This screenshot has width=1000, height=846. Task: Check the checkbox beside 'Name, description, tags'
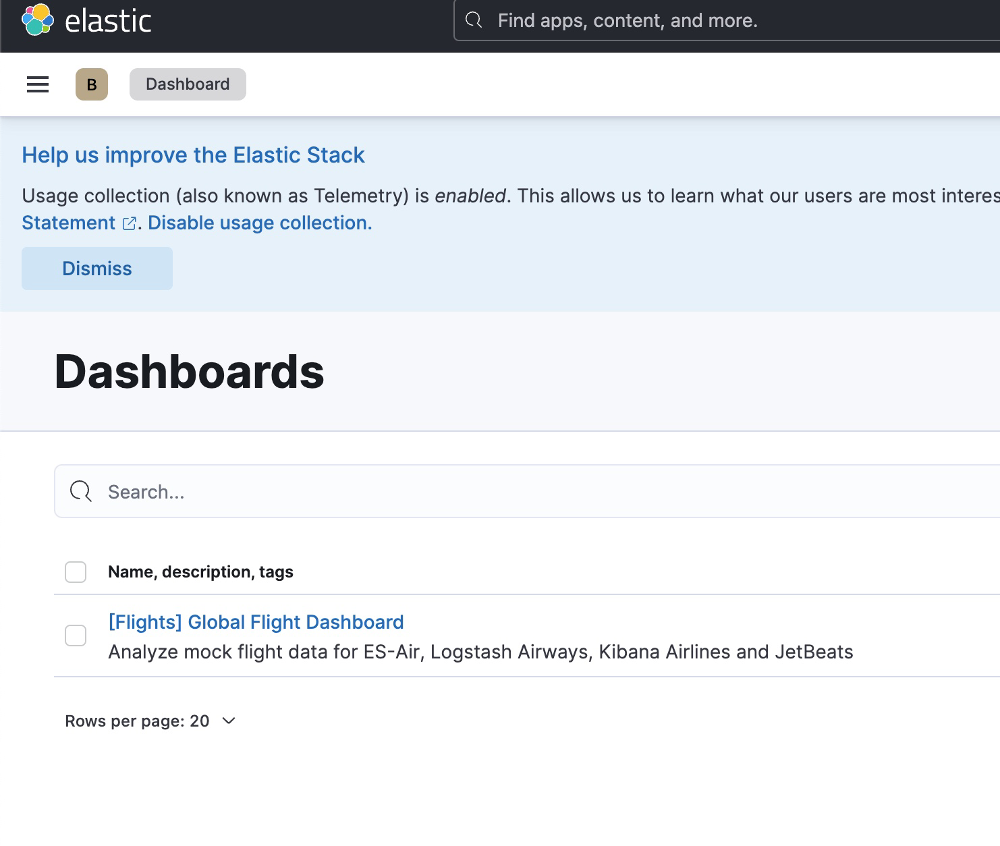point(75,571)
